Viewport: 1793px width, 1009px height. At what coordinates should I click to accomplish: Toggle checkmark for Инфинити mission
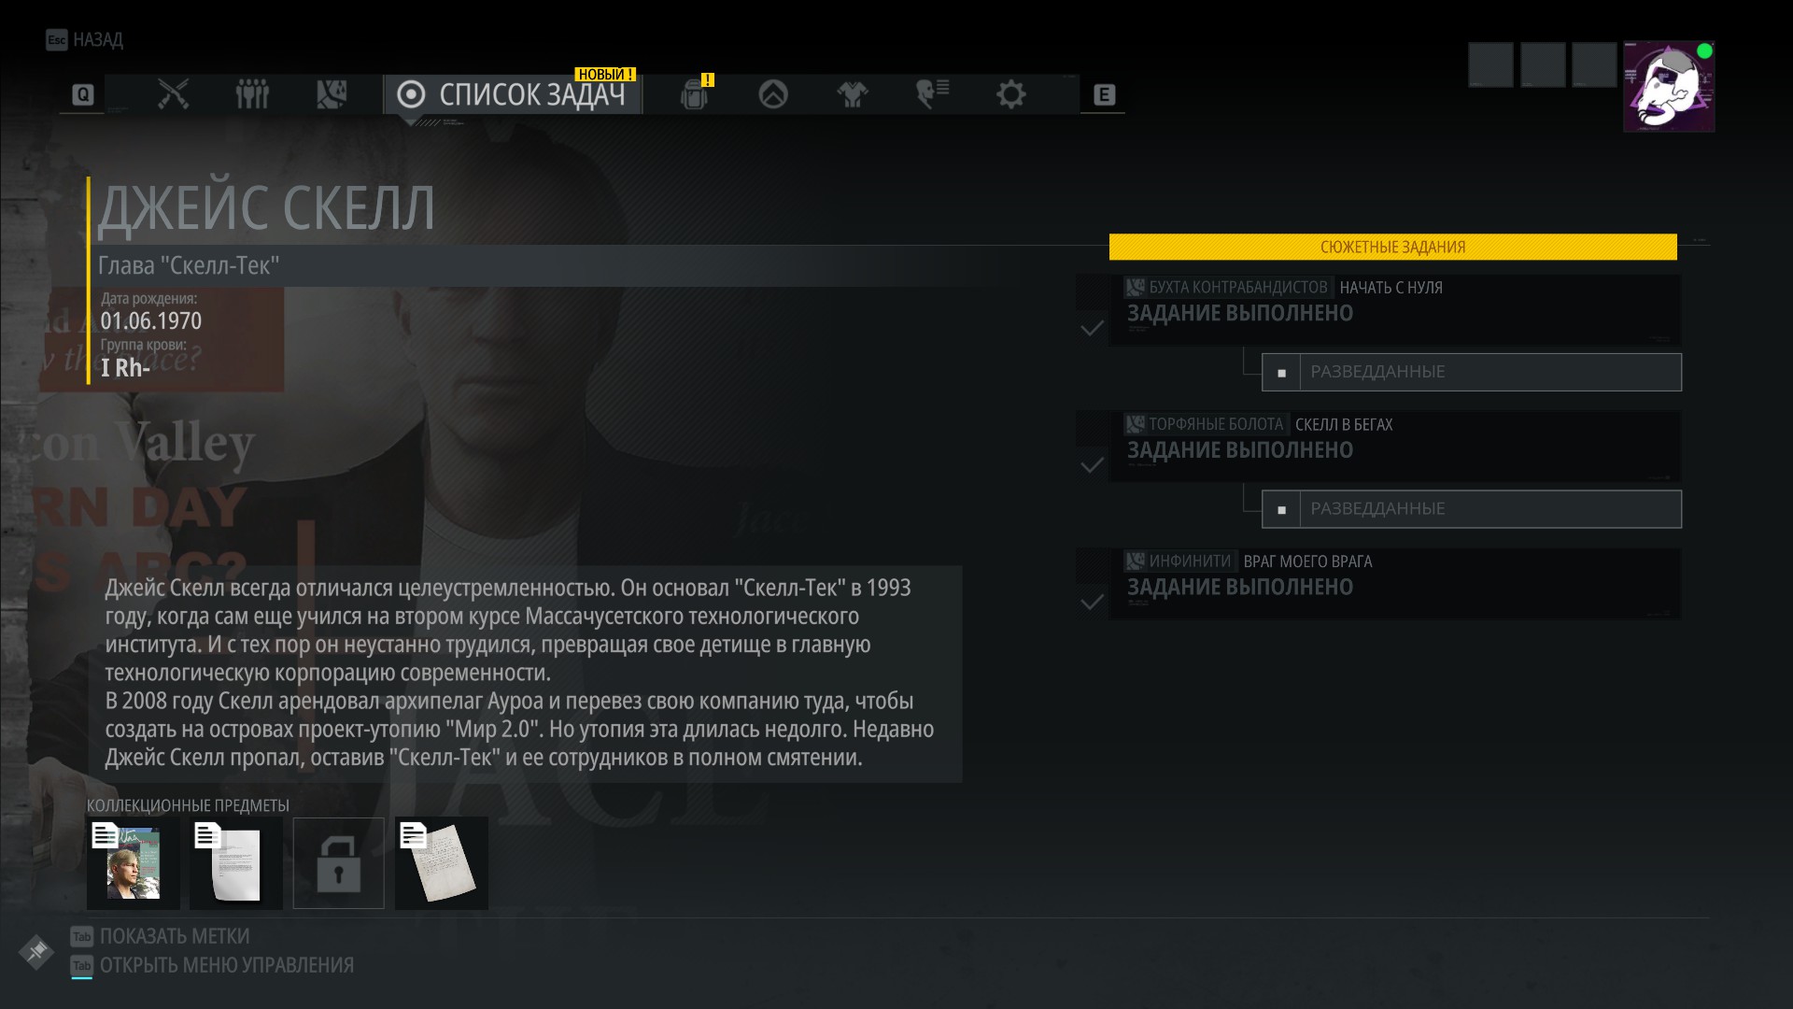point(1092,603)
